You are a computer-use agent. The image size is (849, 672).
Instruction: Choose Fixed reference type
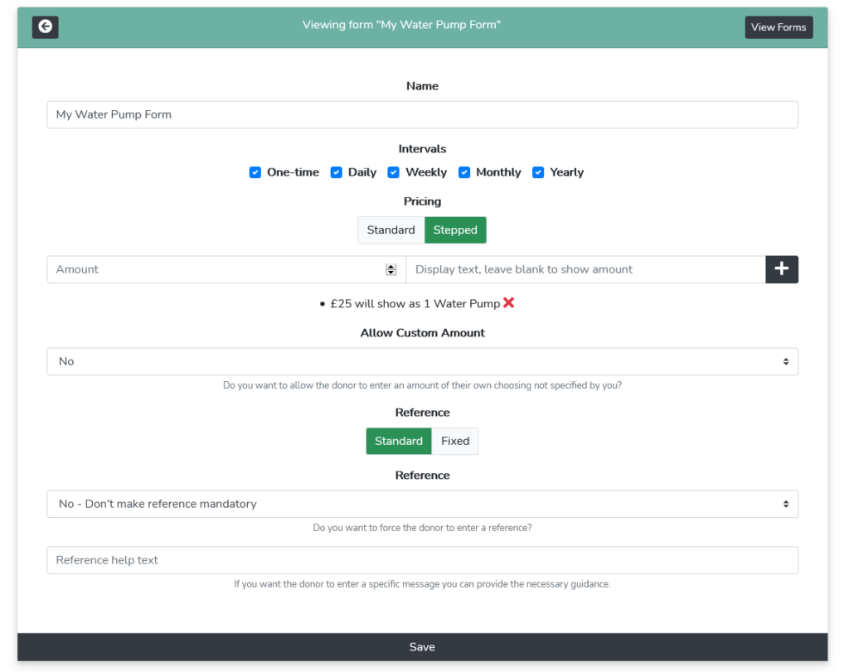click(455, 441)
